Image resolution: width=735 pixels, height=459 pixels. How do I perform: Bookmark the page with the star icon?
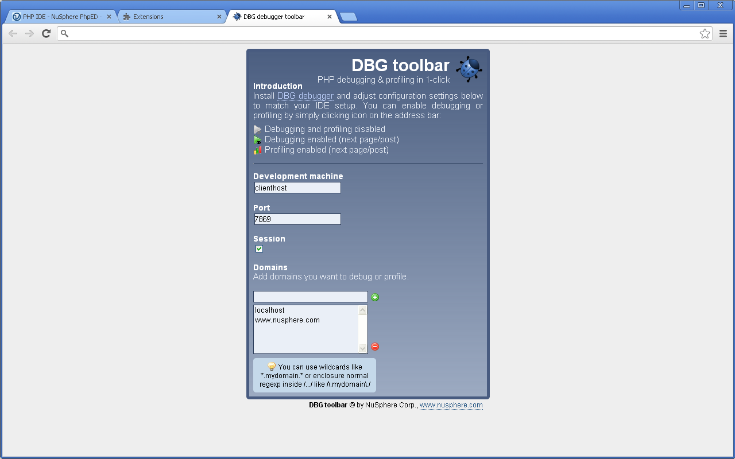click(705, 33)
